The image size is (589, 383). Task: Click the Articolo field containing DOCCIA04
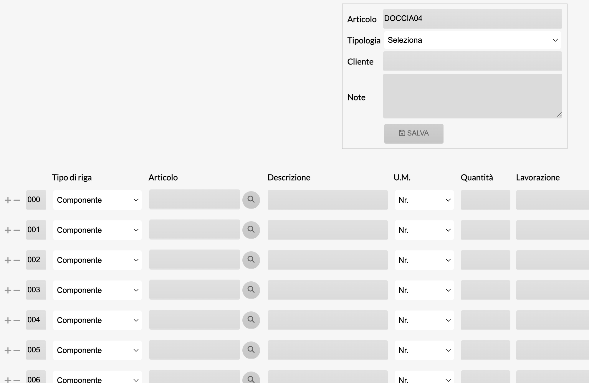[472, 19]
